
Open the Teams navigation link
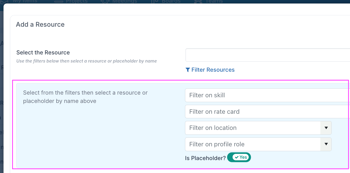[x=214, y=1]
